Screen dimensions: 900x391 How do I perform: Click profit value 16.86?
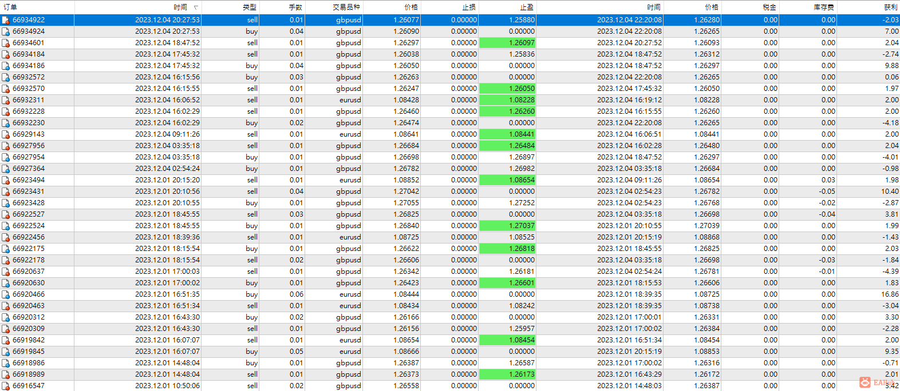890,294
